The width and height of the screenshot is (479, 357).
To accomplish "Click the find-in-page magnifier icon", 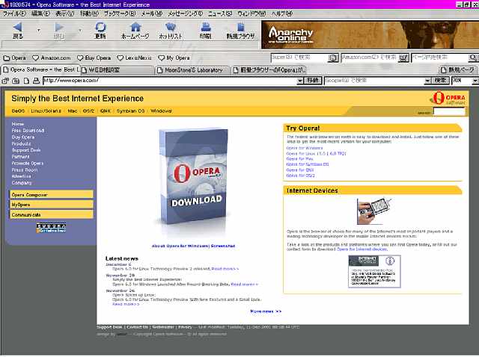I will pyautogui.click(x=473, y=58).
